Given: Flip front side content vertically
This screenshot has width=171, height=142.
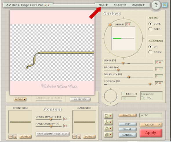Looking at the screenshot, I should (x=15, y=137).
